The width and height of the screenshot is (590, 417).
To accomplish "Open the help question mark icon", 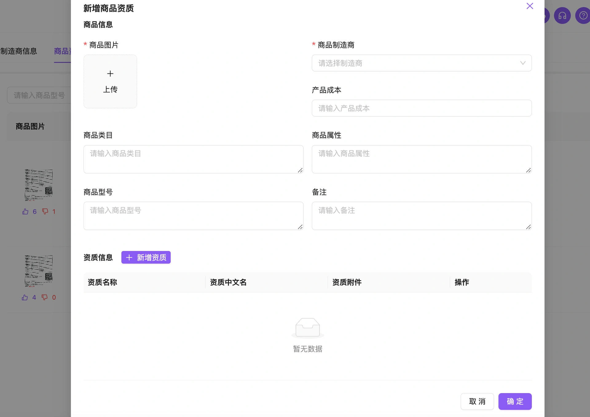I will 583,16.
